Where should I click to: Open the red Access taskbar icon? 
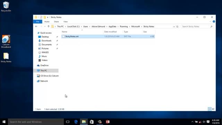coord(108,122)
